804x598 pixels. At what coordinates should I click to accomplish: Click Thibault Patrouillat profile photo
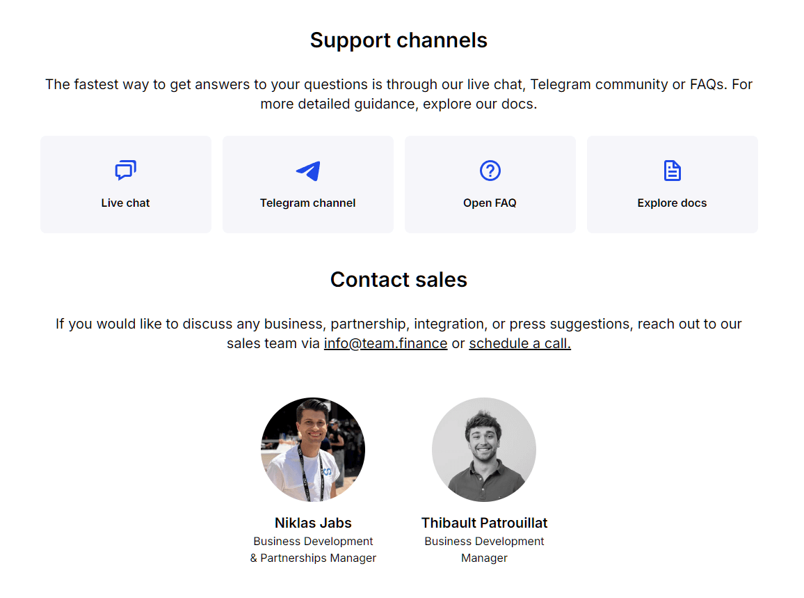(484, 450)
